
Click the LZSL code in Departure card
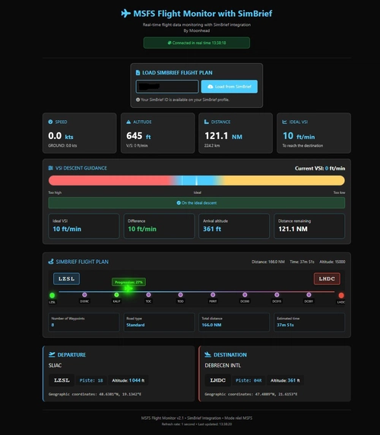[x=62, y=380]
